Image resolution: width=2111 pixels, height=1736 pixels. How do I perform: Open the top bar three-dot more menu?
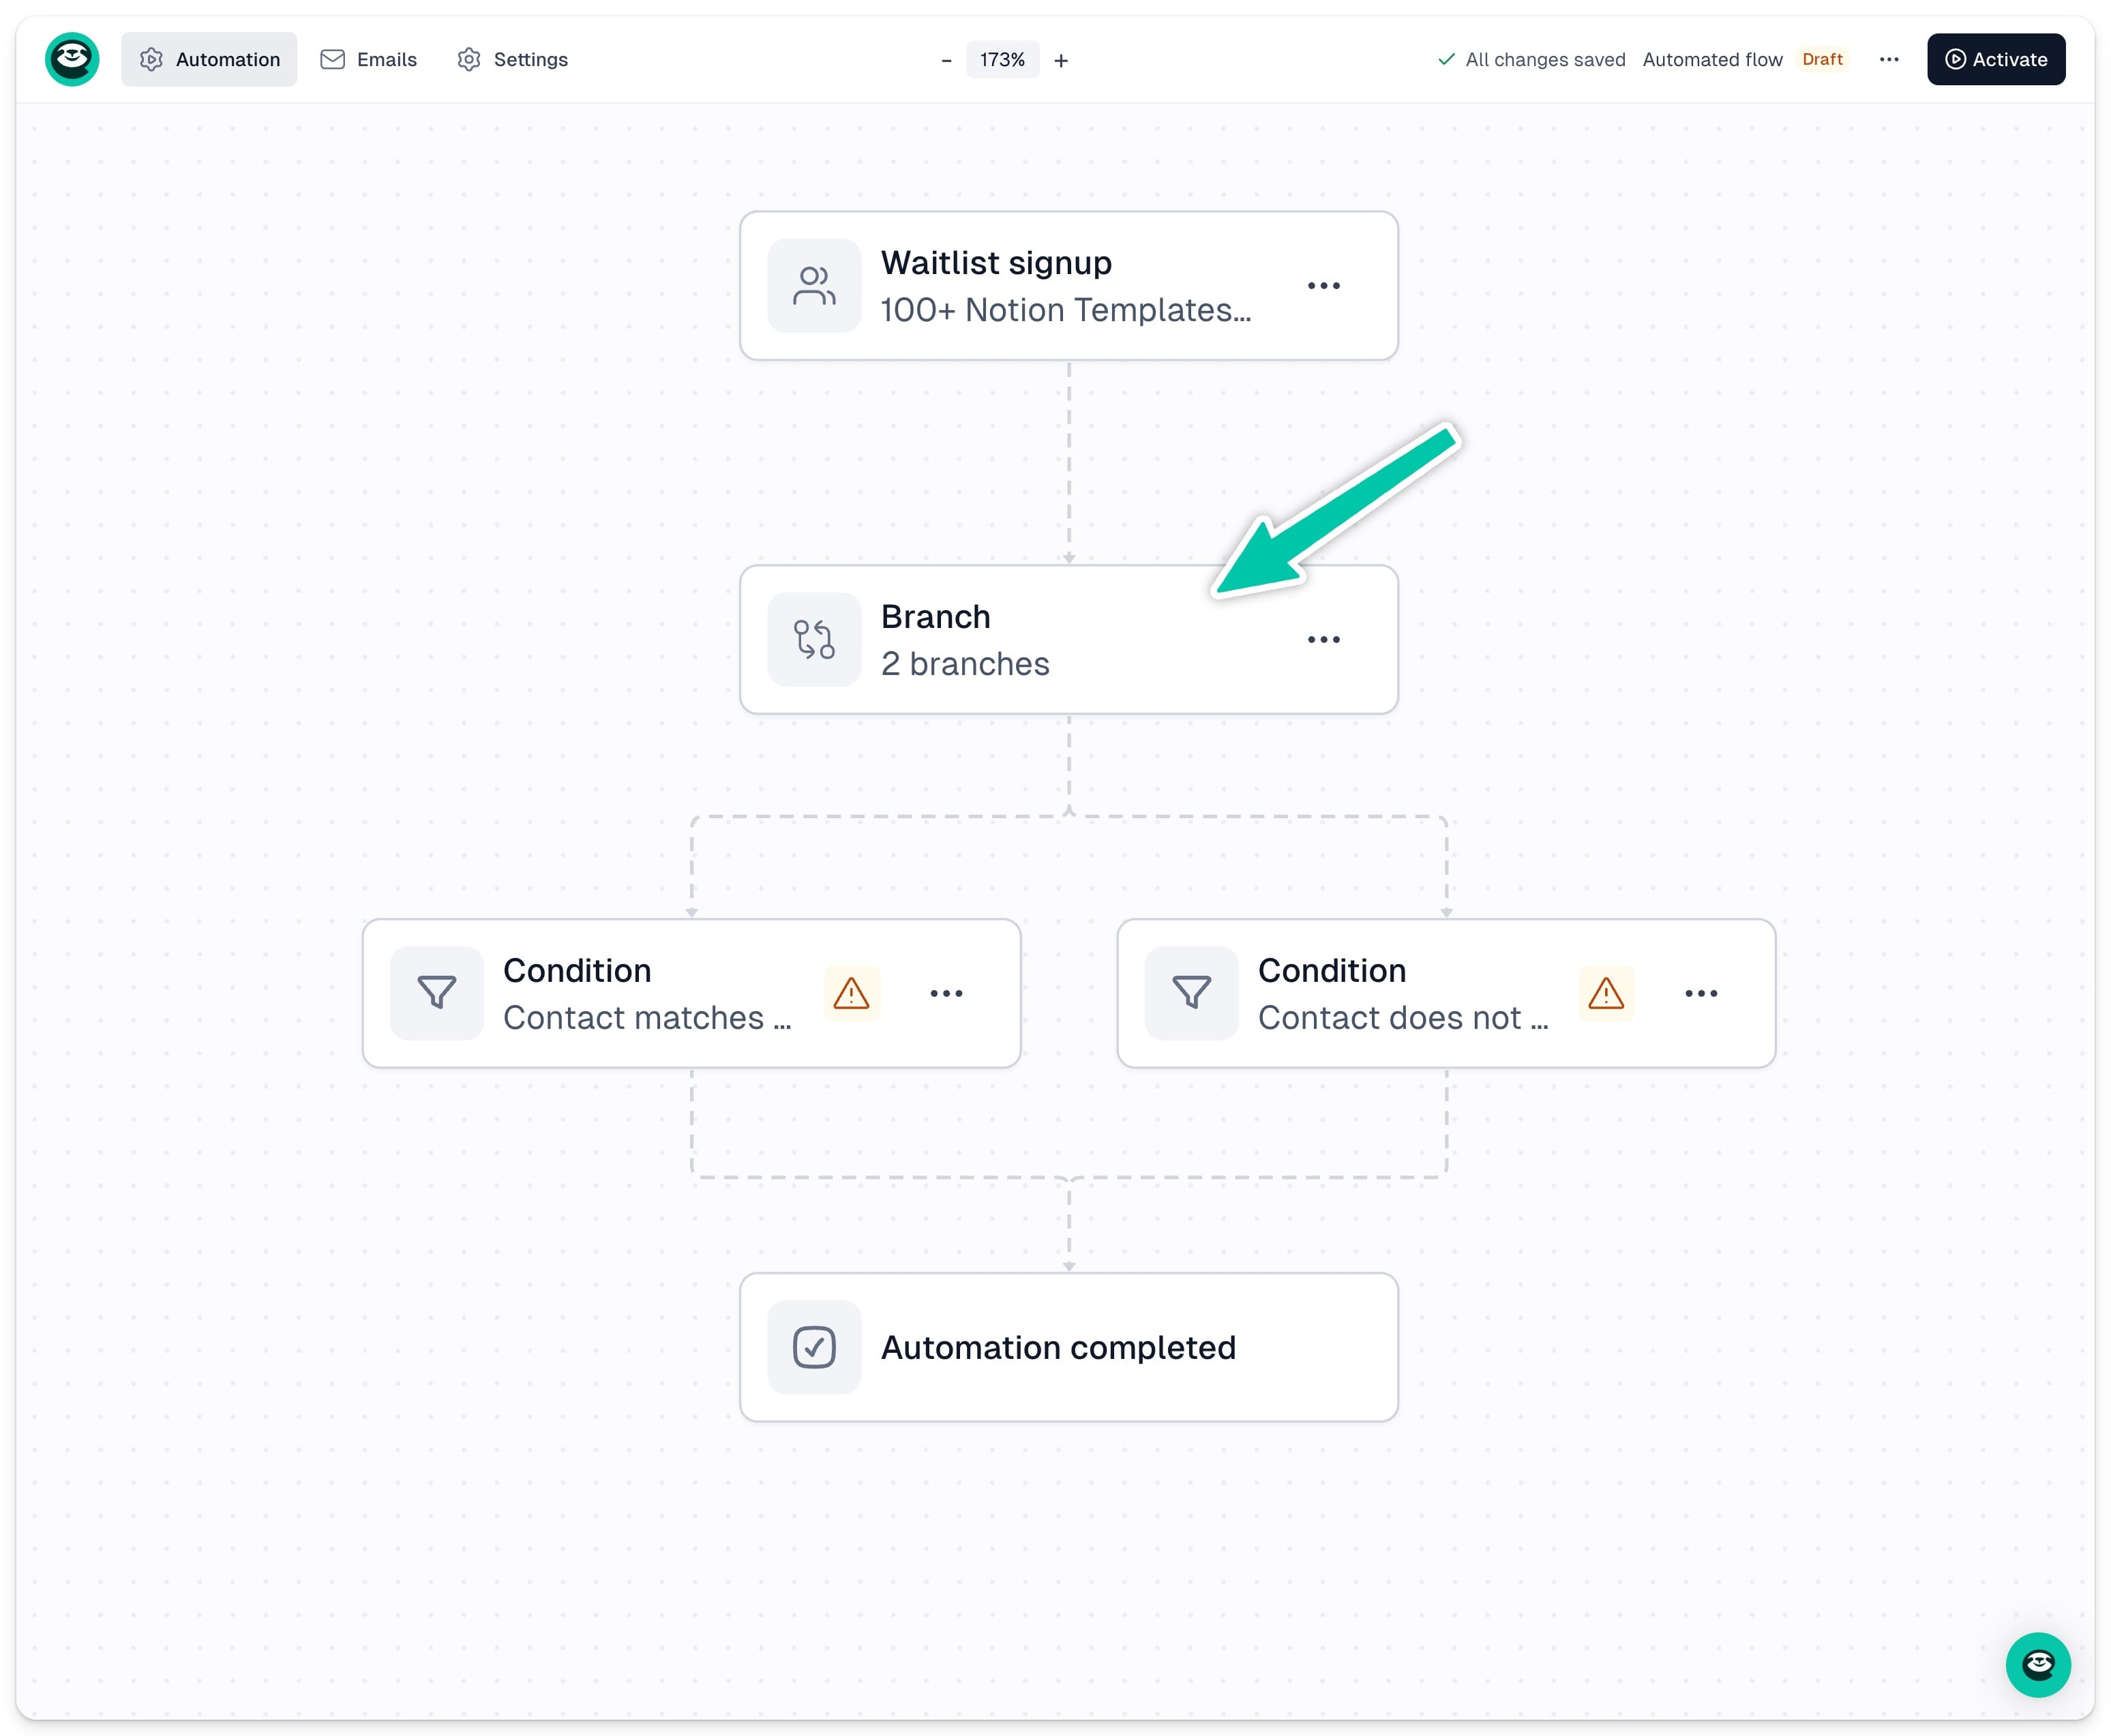1888,59
